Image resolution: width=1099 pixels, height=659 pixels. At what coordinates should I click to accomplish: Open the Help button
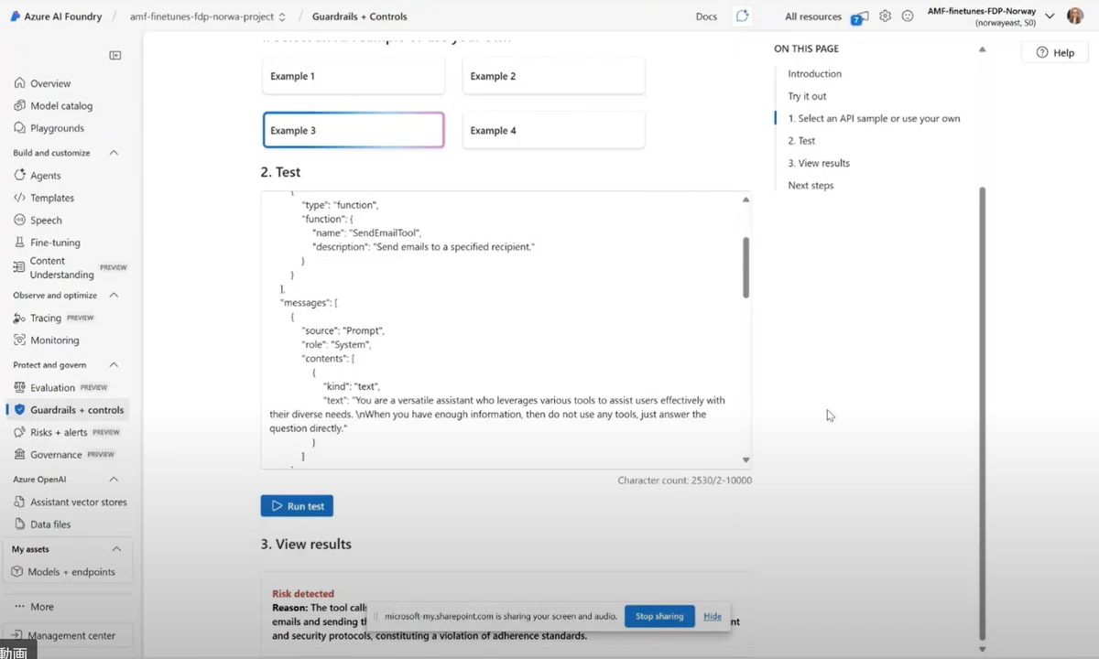pos(1055,53)
